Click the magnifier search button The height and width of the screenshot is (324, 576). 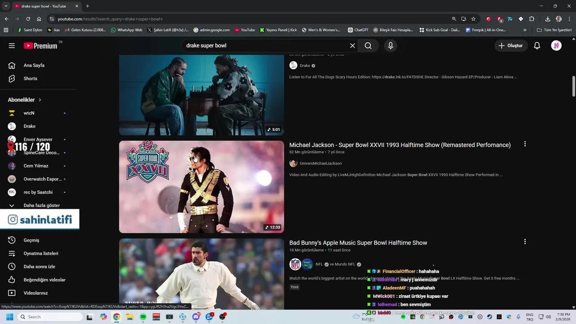[x=368, y=45]
